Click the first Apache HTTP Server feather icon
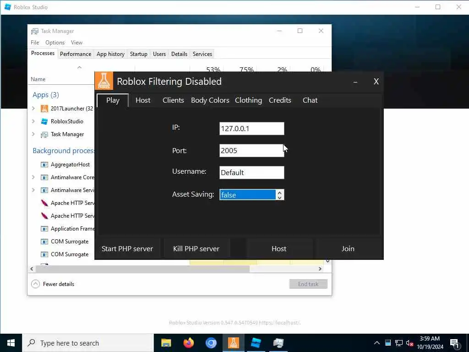This screenshot has width=469, height=352. tap(44, 203)
